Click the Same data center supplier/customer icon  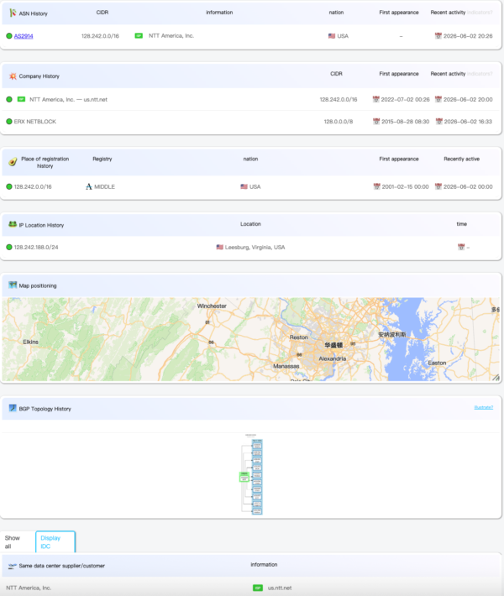click(13, 566)
